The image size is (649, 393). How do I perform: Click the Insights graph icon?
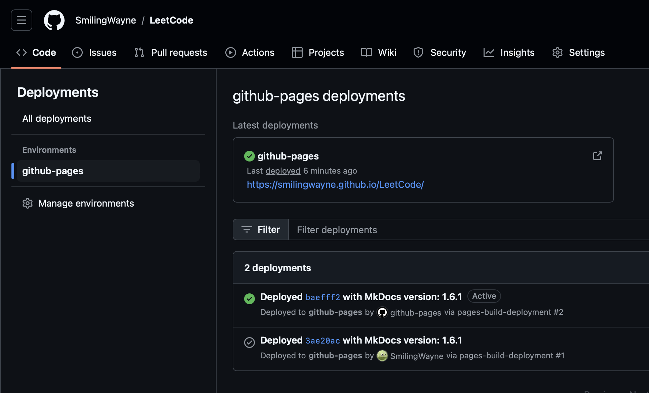pos(489,52)
